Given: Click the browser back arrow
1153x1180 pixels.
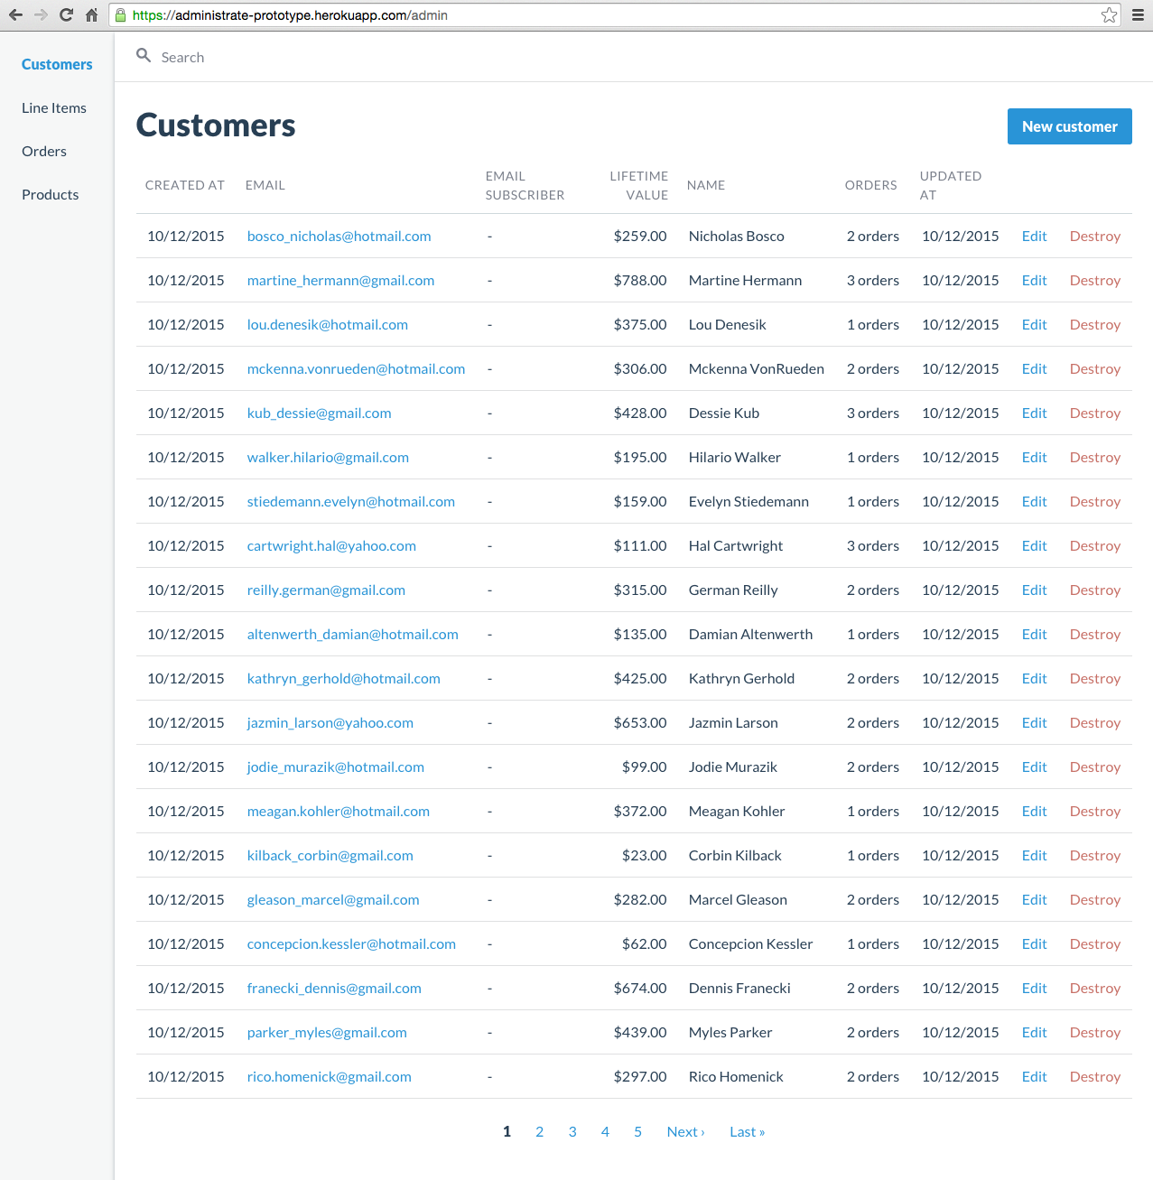Looking at the screenshot, I should point(15,14).
